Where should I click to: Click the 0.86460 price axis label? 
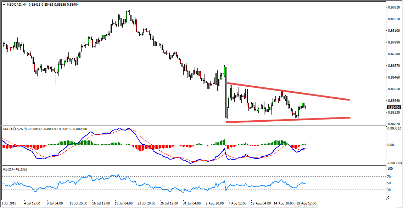coord(394,77)
